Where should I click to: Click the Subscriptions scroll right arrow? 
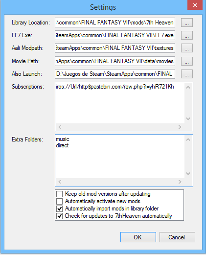(180, 127)
